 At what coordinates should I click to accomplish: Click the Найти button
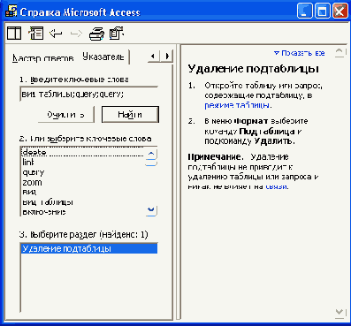[130, 114]
